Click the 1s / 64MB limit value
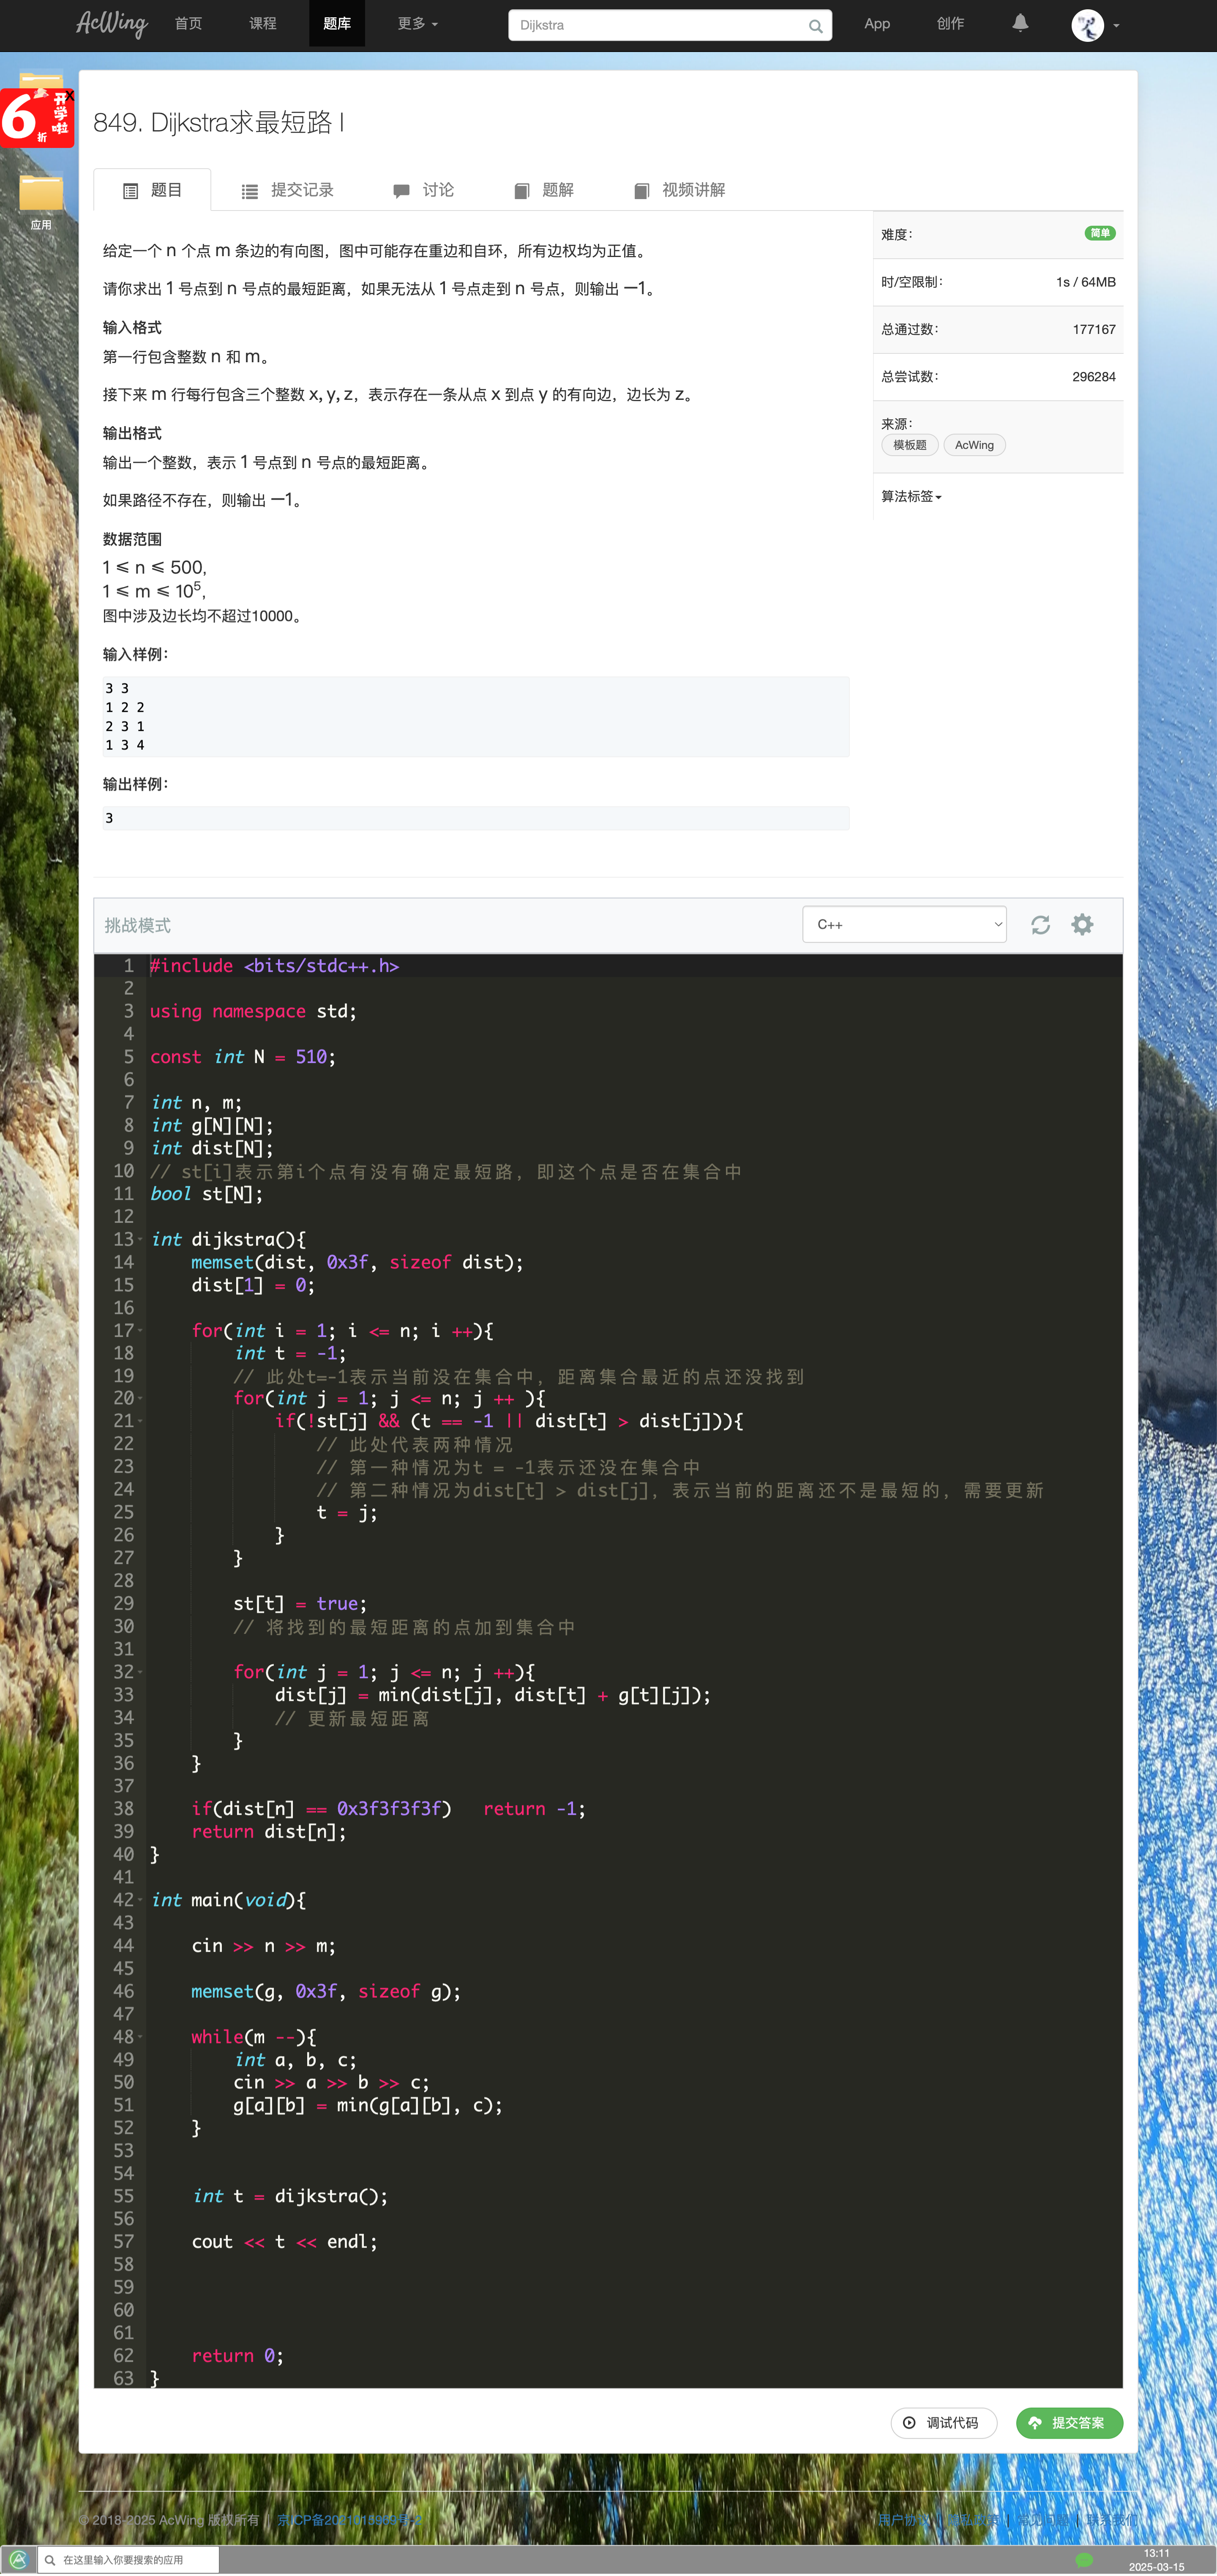Image resolution: width=1217 pixels, height=2576 pixels. coord(1085,282)
